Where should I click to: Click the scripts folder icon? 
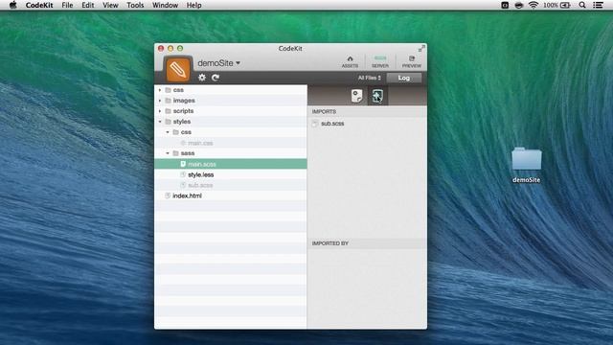pos(169,111)
